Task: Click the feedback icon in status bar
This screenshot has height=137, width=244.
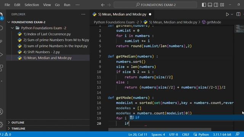Action: click(238, 134)
